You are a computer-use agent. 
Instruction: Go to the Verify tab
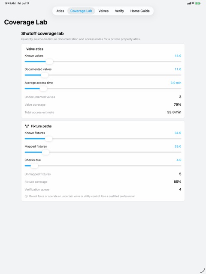point(119,11)
